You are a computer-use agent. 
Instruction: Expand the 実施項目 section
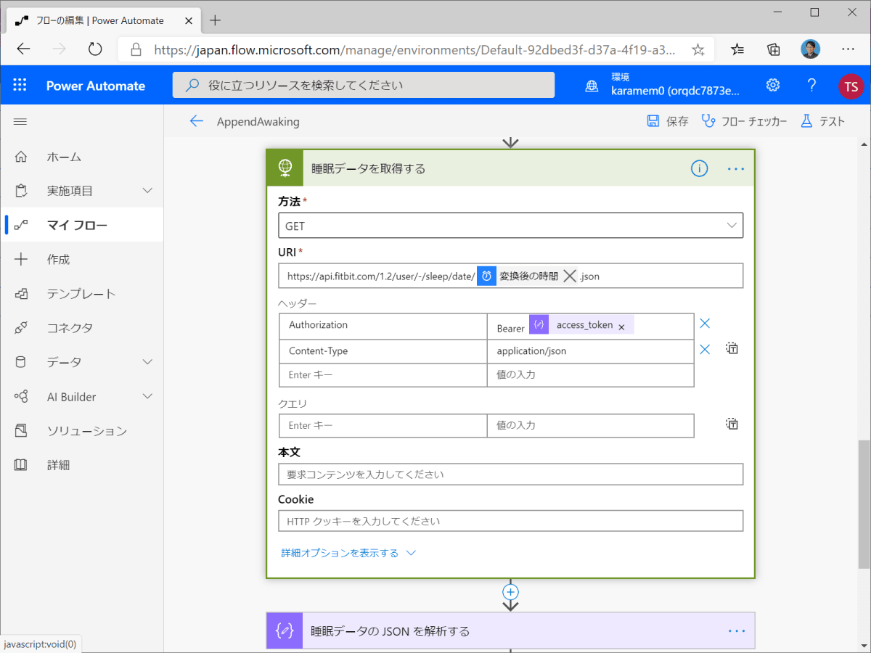pos(148,191)
